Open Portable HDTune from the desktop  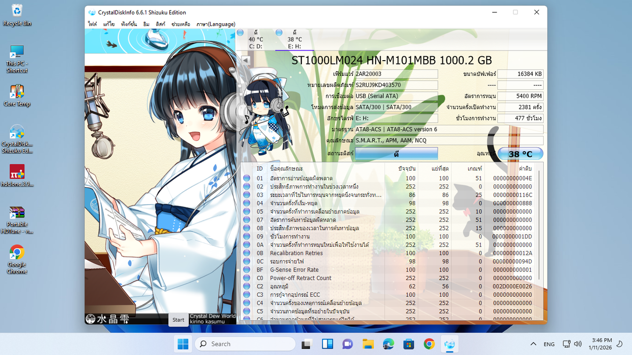click(x=17, y=217)
